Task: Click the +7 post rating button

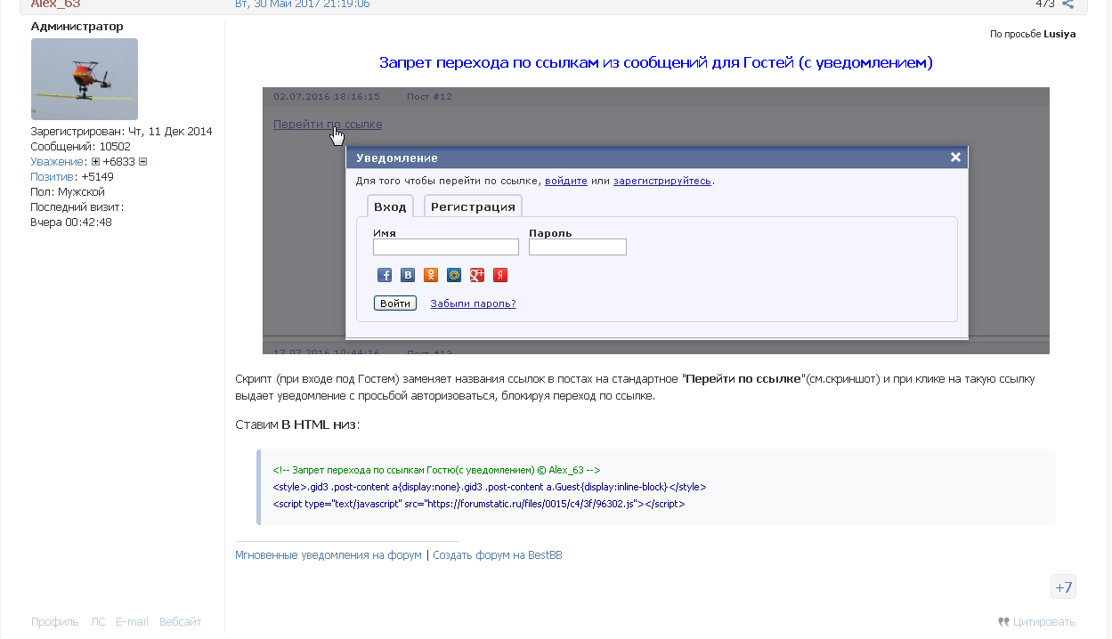Action: click(x=1063, y=587)
